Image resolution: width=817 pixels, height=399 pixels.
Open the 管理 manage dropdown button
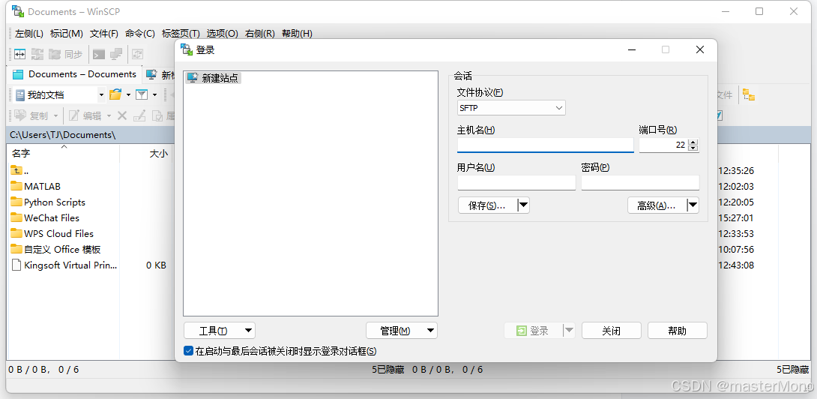402,331
